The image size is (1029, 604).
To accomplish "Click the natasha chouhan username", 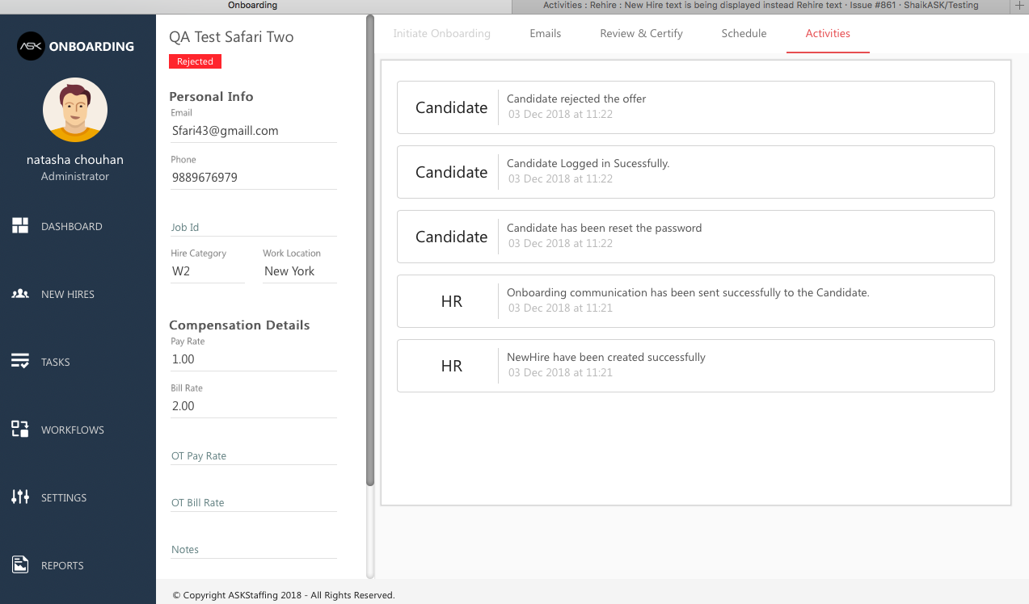I will coord(75,160).
